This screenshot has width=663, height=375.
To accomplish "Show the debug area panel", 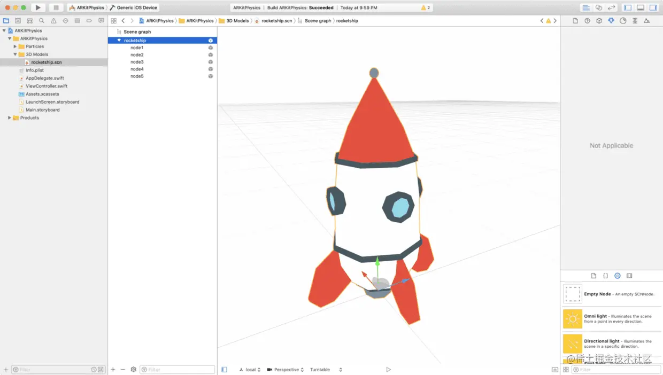I will pyautogui.click(x=640, y=7).
